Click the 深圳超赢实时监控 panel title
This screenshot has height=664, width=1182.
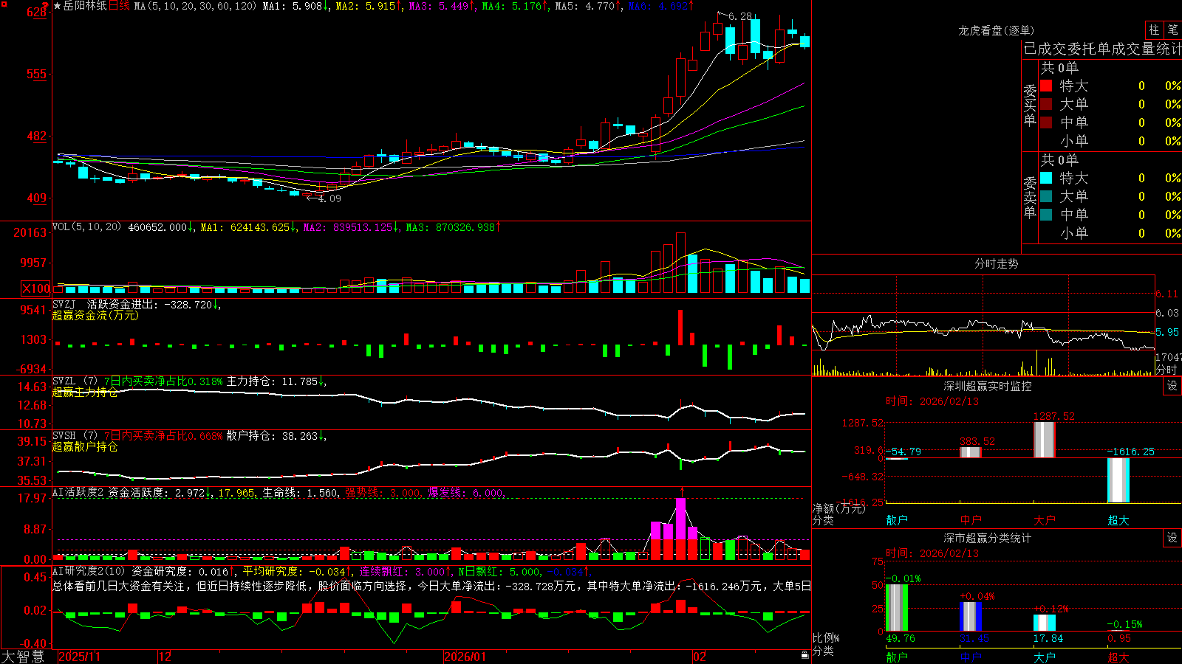tap(987, 386)
